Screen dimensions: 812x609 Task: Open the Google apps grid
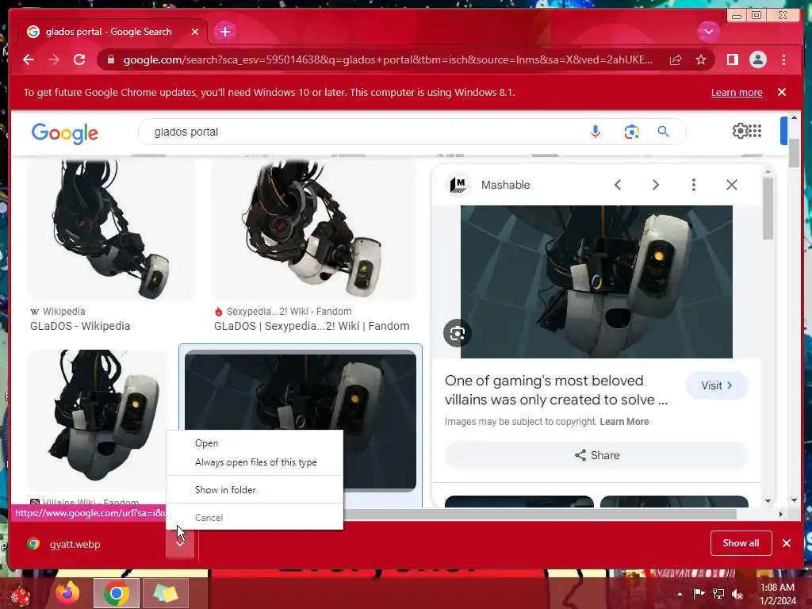point(755,131)
